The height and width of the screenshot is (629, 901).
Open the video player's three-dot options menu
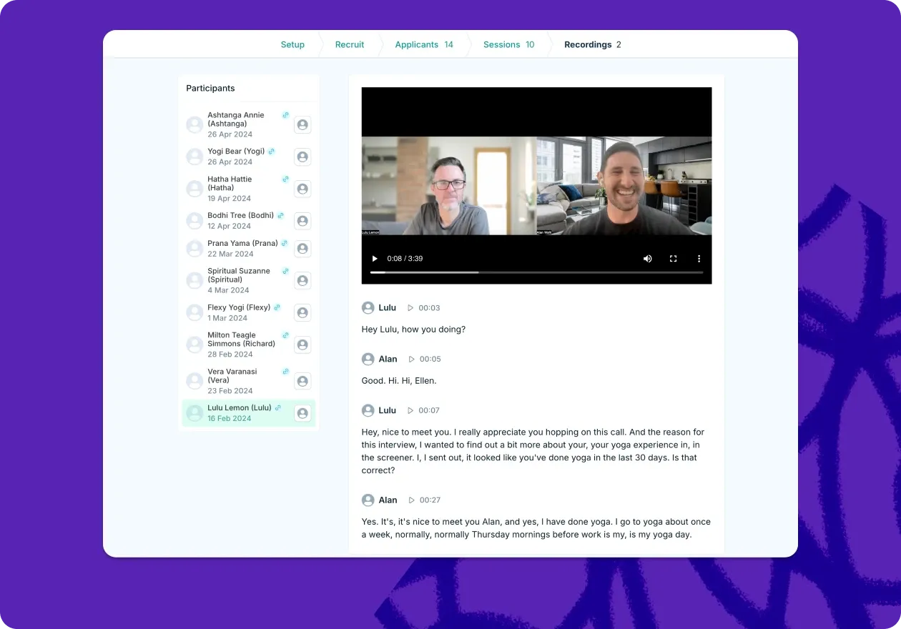[x=699, y=258]
